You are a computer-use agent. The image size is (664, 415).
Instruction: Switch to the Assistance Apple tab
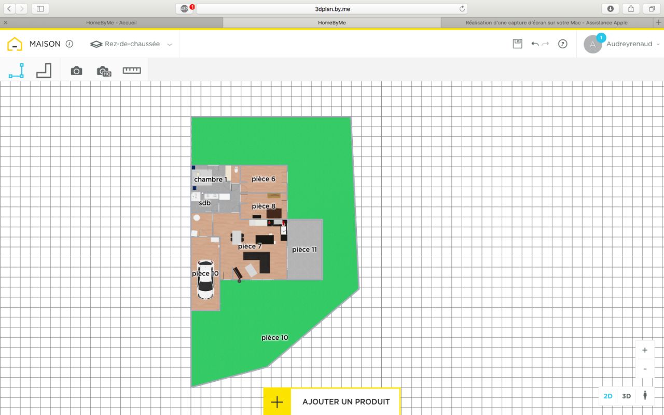coord(547,23)
